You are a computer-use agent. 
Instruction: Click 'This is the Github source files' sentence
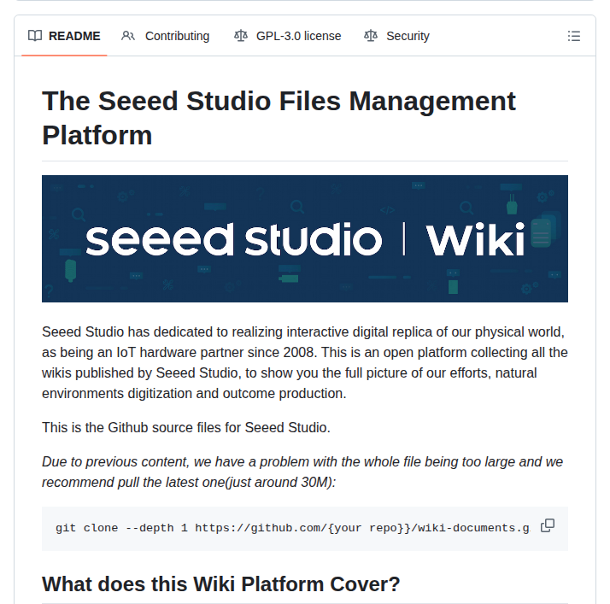coord(186,427)
